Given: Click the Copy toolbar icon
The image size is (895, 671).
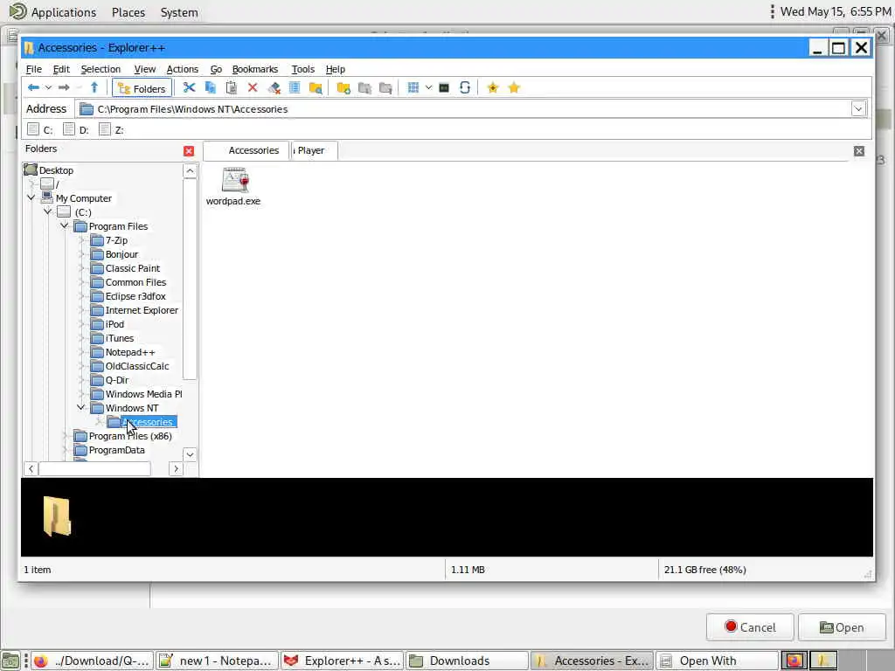Looking at the screenshot, I should [x=210, y=88].
